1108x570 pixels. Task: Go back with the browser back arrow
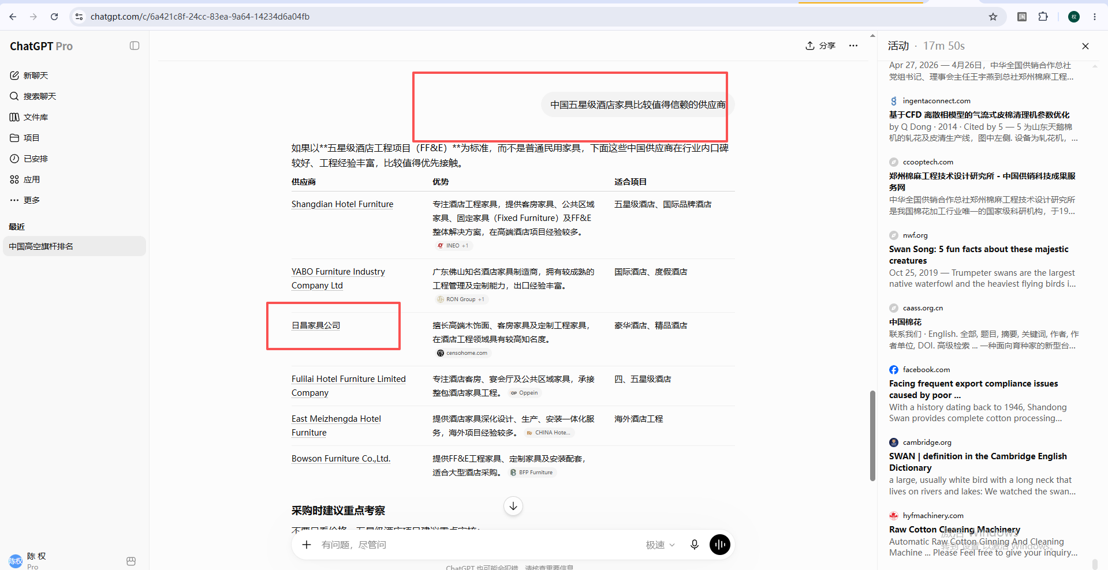click(13, 17)
